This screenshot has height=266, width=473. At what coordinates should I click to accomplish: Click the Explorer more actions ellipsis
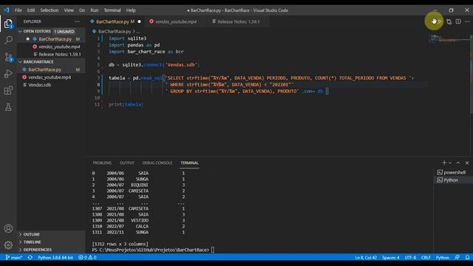[x=77, y=21]
